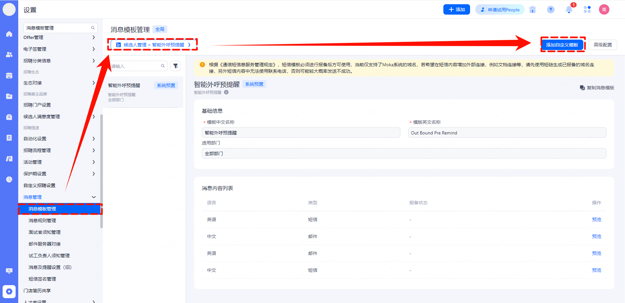
Task: Open the gift icon in top bar
Action: [533, 9]
